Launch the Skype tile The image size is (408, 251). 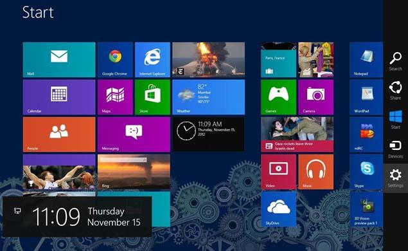pos(366,172)
